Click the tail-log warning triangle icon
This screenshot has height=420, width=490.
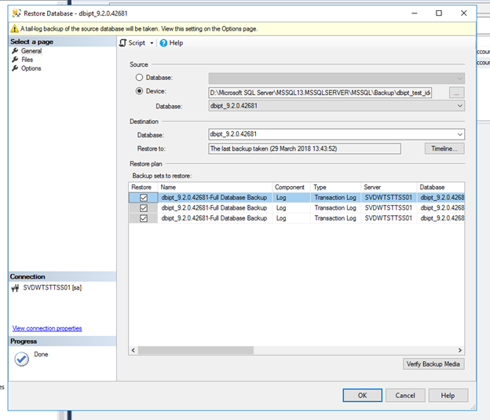tap(14, 29)
